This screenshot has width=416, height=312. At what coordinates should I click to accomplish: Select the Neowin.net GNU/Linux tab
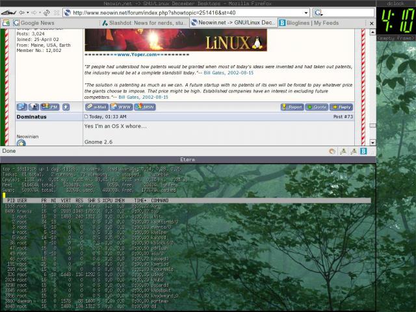pyautogui.click(x=233, y=23)
